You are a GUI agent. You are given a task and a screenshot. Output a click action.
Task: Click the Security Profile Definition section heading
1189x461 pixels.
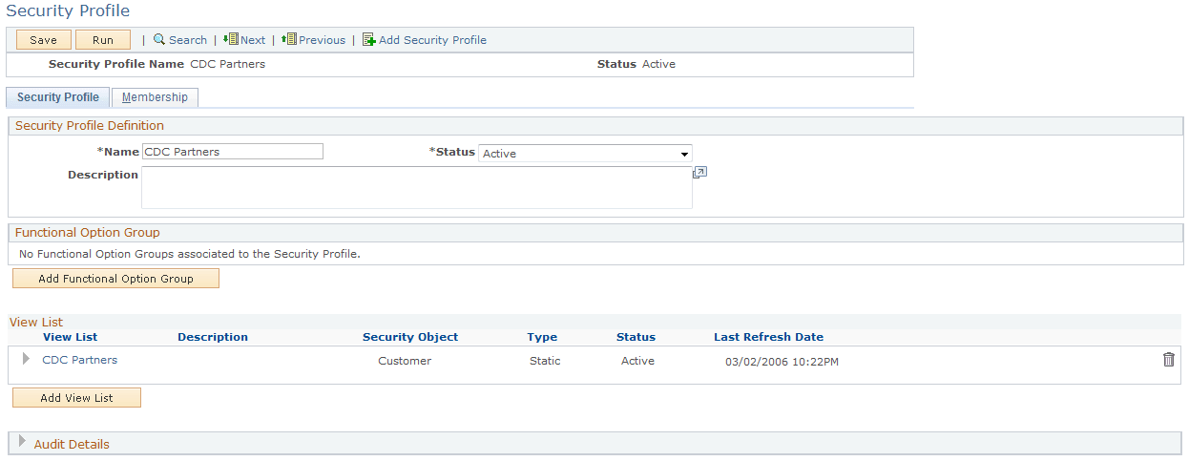coord(90,125)
